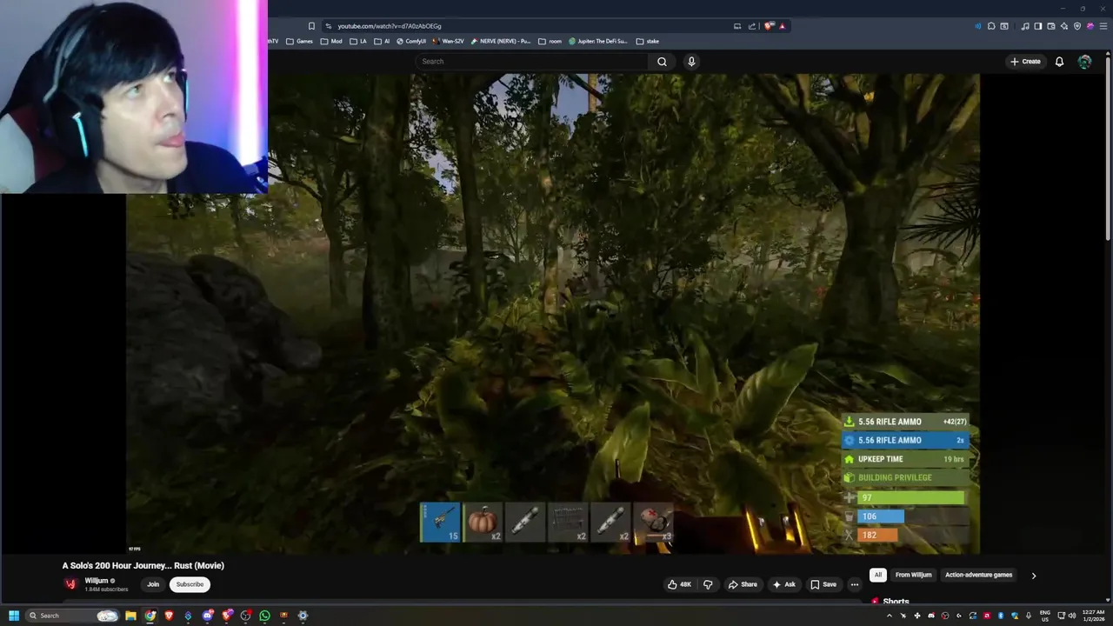Open the Jupiter: The DeFi bookmark
Viewport: 1113px width, 626px height.
pyautogui.click(x=598, y=41)
